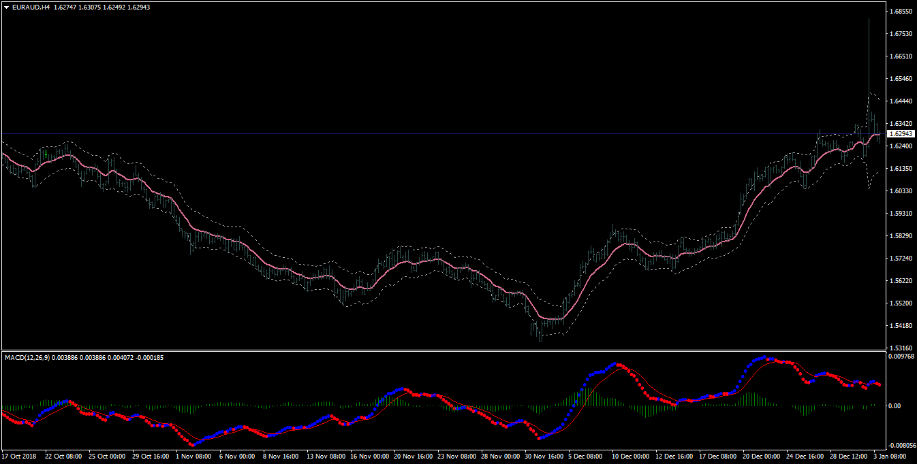The height and width of the screenshot is (464, 917).
Task: Click the chart shift triangle beside EURAUD,H4
Action: point(7,7)
